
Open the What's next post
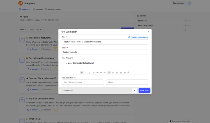point(35,119)
